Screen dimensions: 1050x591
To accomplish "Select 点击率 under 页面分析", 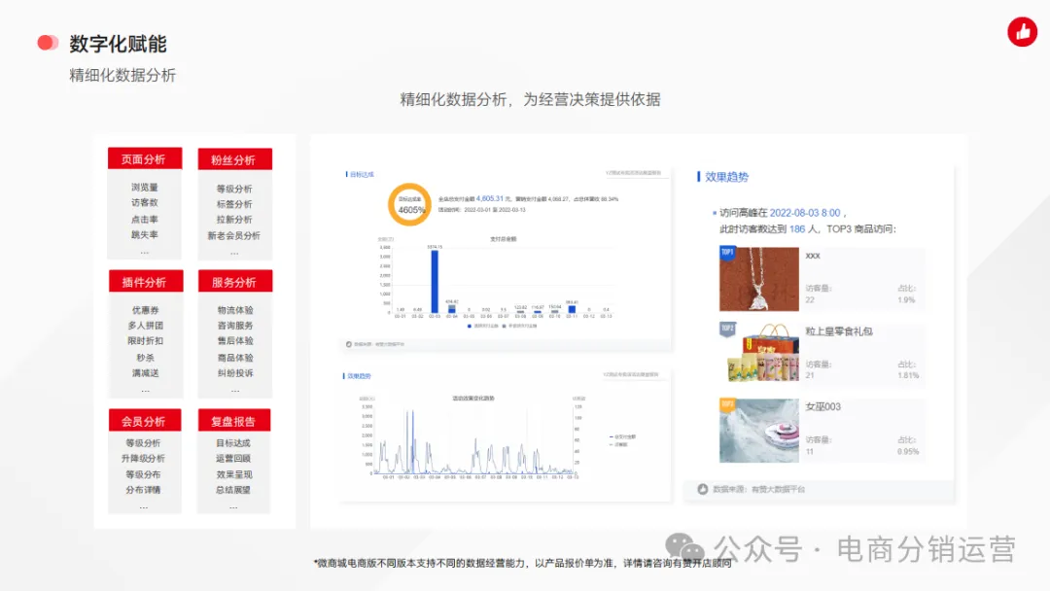I will click(x=145, y=219).
